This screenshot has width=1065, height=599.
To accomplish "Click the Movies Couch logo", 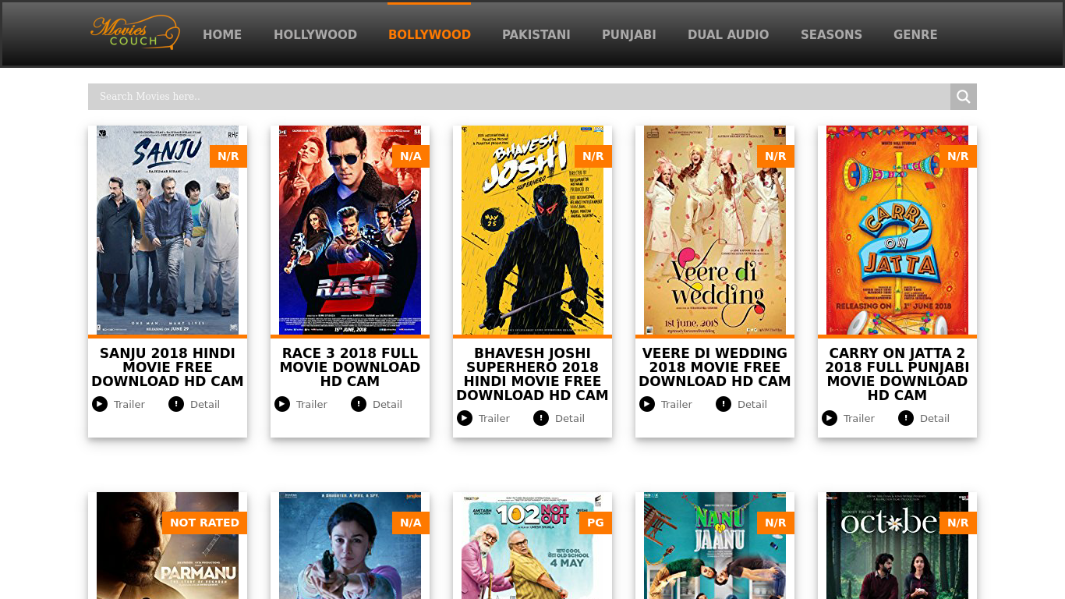I will pos(136,33).
